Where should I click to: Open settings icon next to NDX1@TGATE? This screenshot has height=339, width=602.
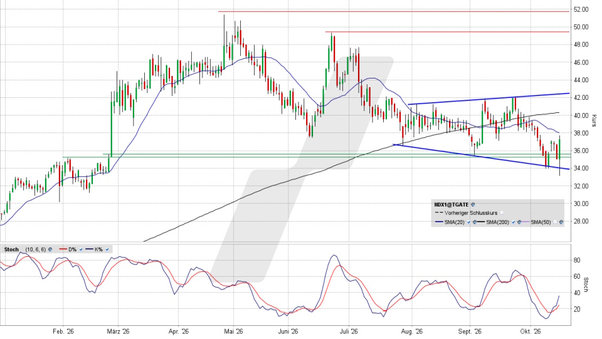(473, 205)
